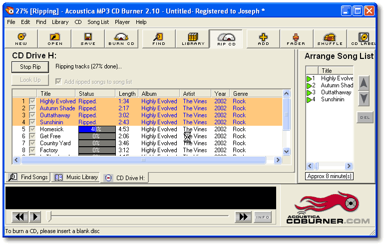This screenshot has width=385, height=245.
Task: Open the Song List menu
Action: 98,22
